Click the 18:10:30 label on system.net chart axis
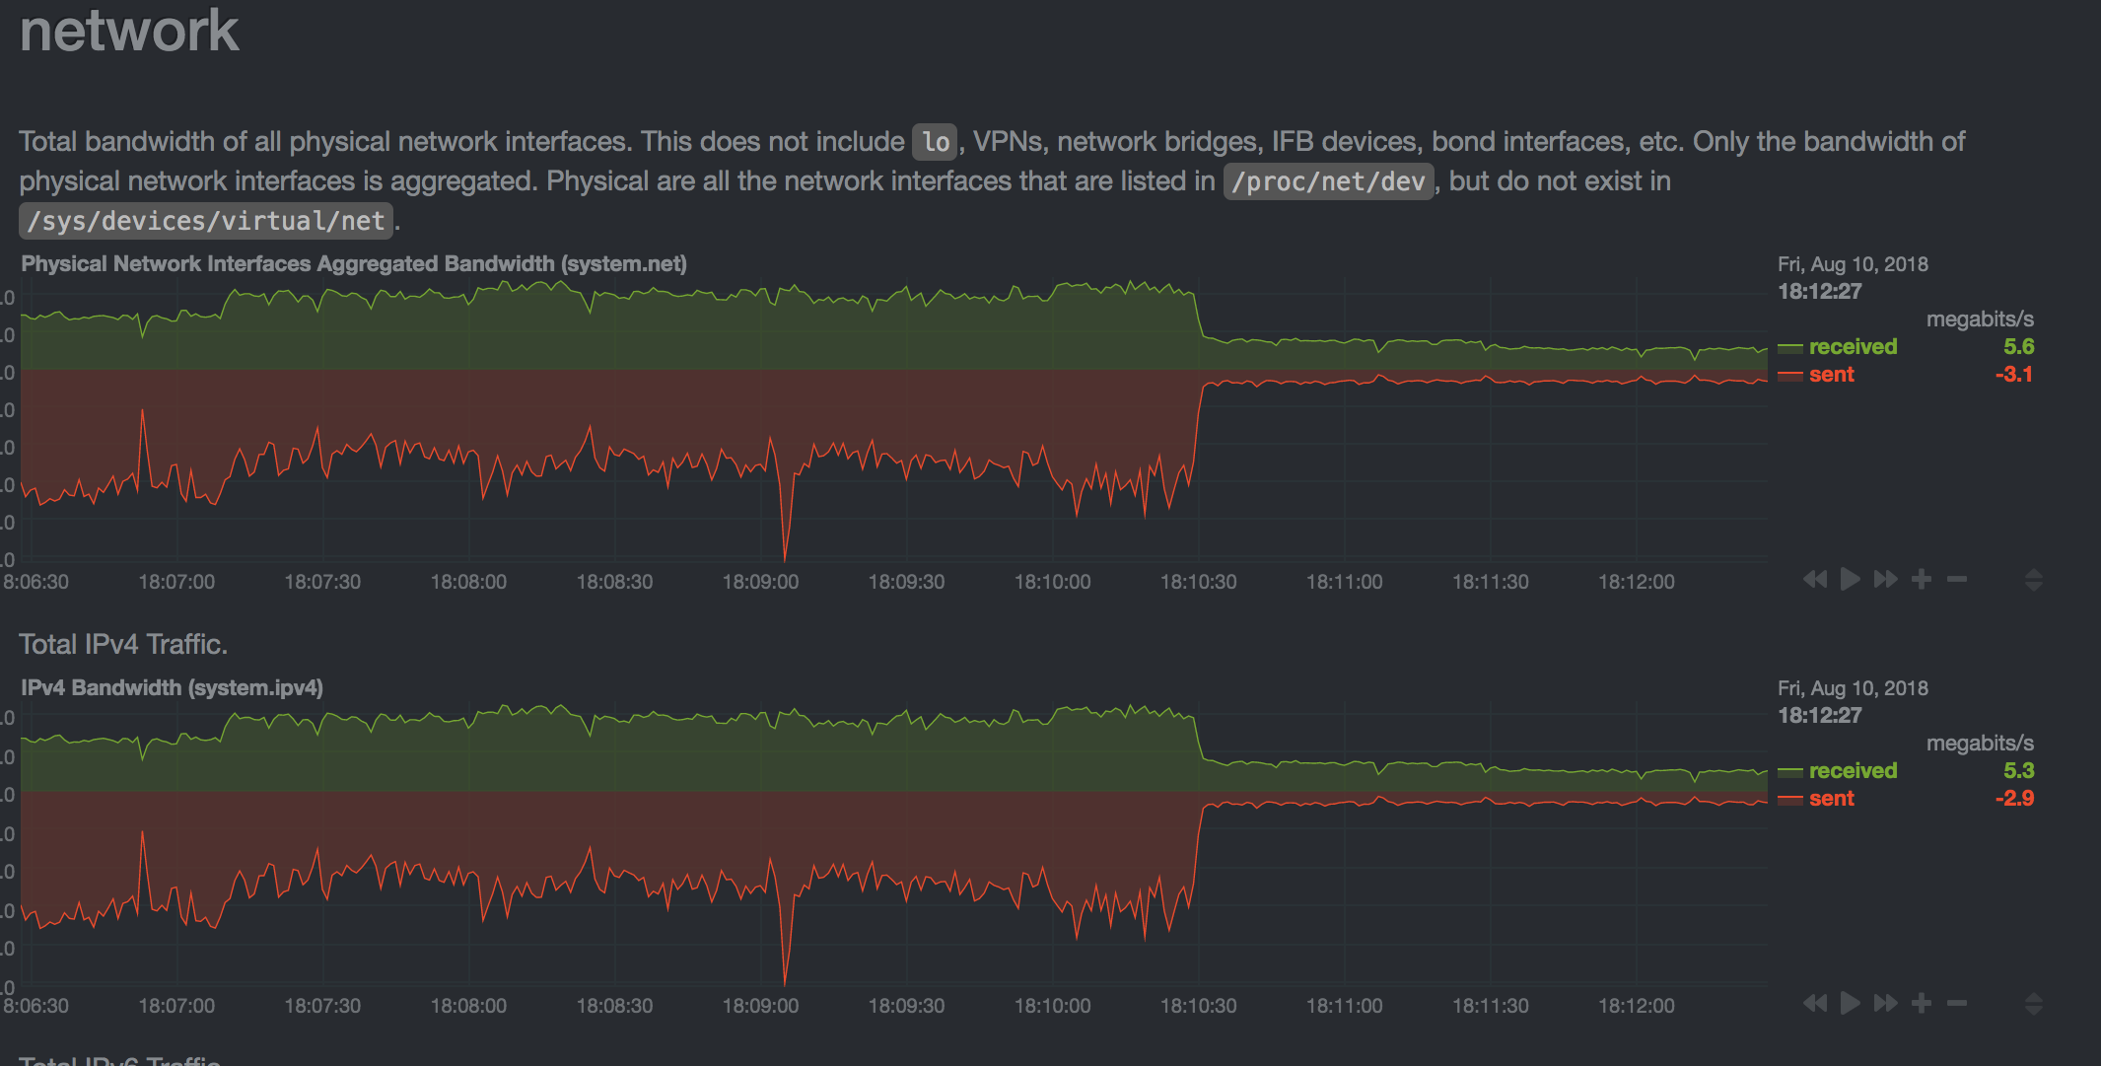Viewport: 2101px width, 1066px height. (x=1198, y=582)
